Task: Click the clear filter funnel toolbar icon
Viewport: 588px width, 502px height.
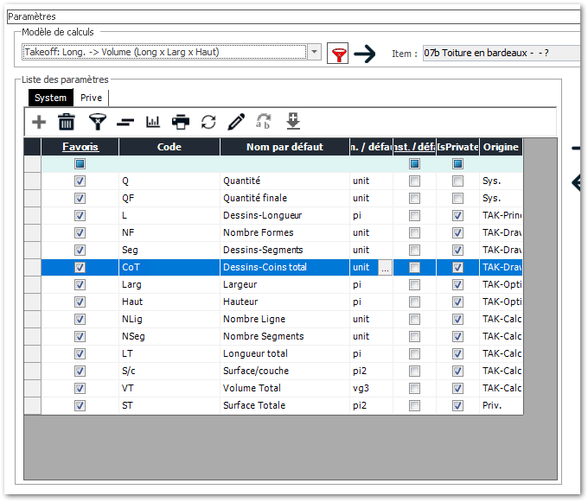Action: click(x=95, y=122)
